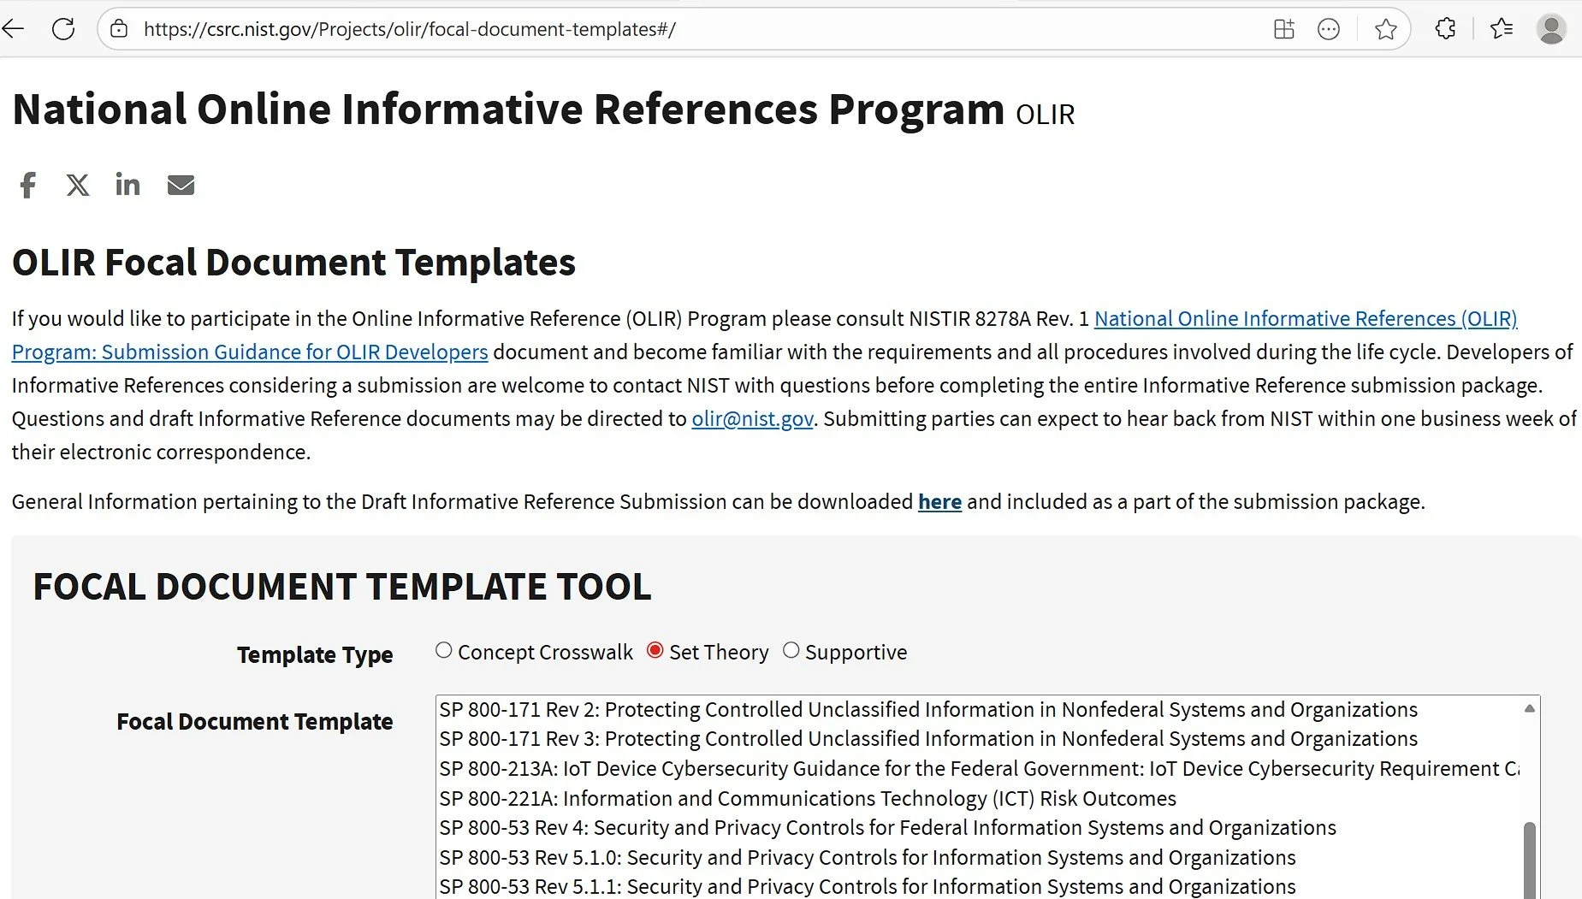Select SP 800-213A IoT Device Cybersecurity template

979,769
